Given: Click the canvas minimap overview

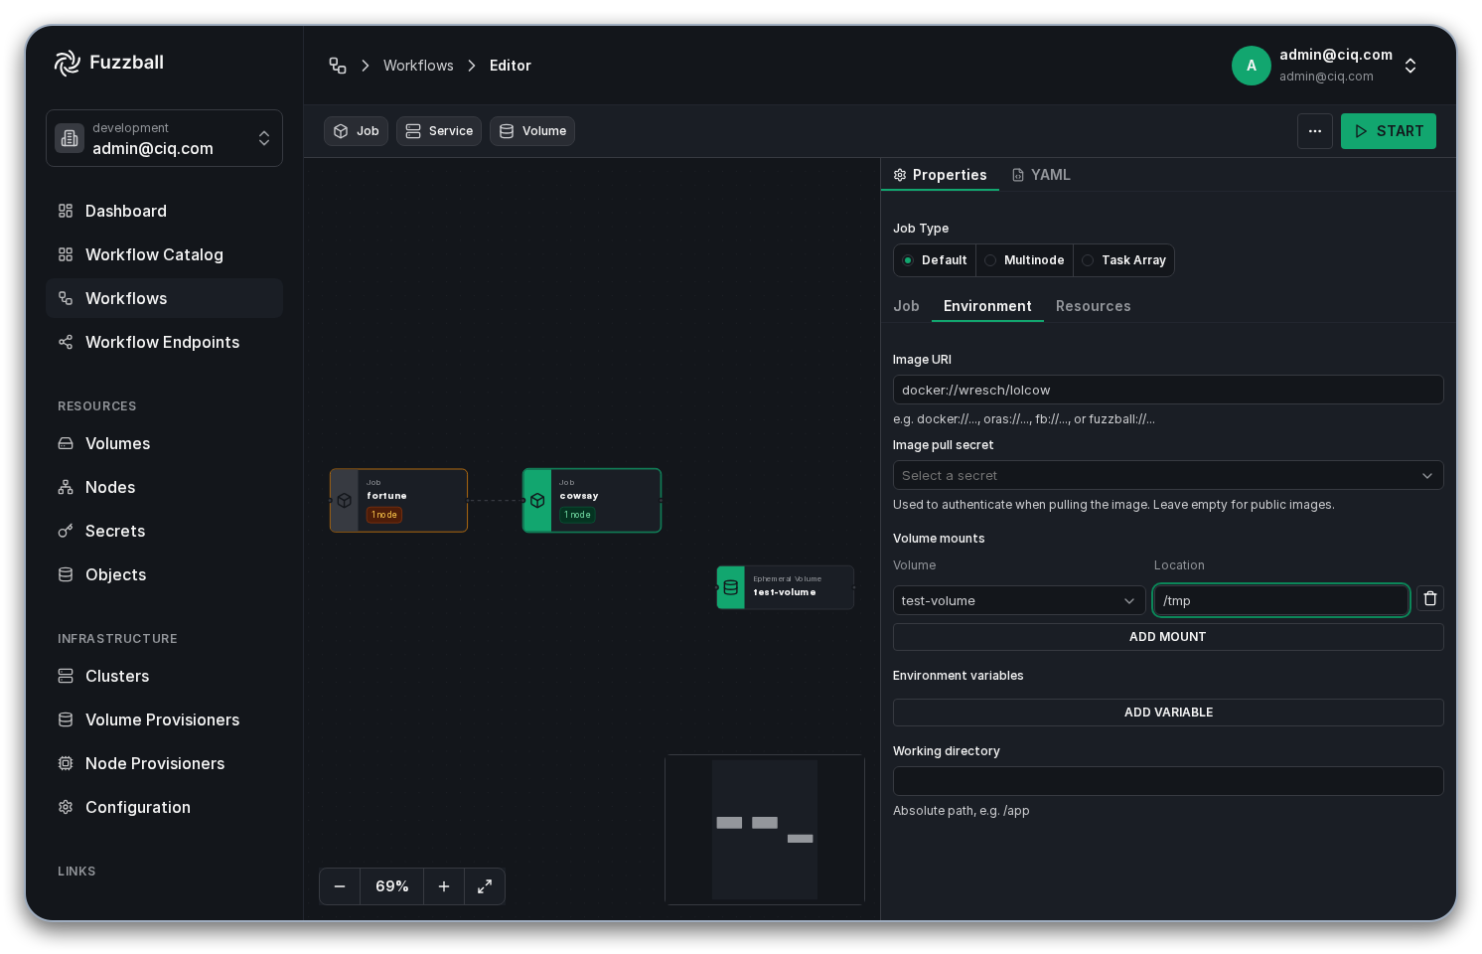Looking at the screenshot, I should 765,830.
